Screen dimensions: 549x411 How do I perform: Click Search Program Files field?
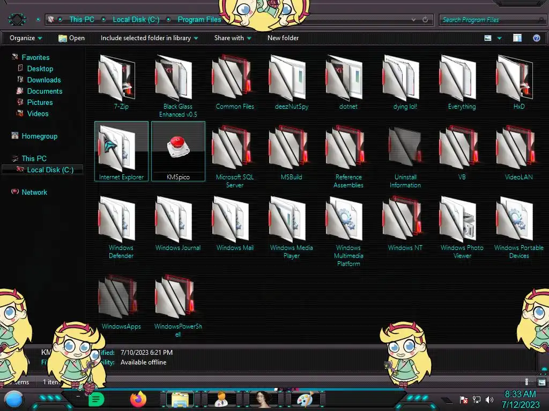(492, 20)
